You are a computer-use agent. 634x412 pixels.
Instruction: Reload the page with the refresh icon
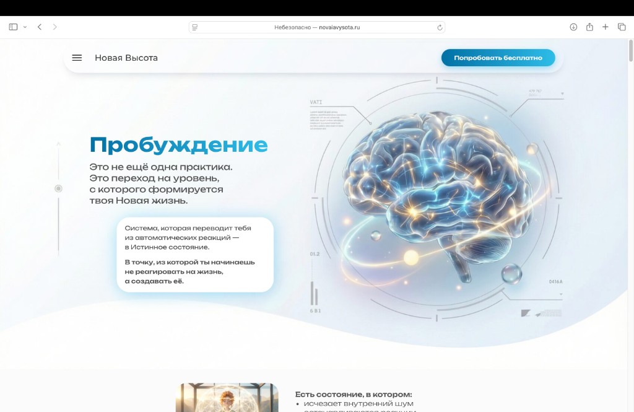(440, 27)
